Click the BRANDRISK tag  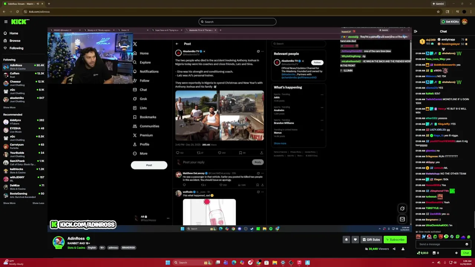click(128, 248)
